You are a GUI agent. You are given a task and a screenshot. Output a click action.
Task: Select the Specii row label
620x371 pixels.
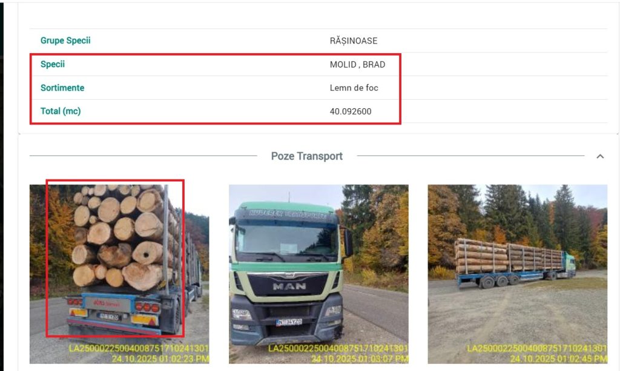(53, 64)
